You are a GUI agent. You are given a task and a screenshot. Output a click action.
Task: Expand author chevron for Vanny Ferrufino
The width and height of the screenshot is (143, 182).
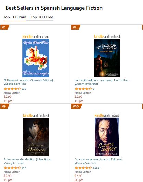coord(4,164)
